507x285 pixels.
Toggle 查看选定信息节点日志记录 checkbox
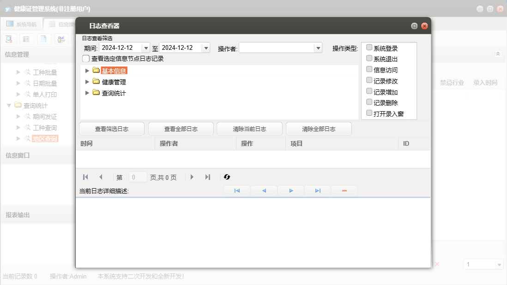(x=86, y=59)
